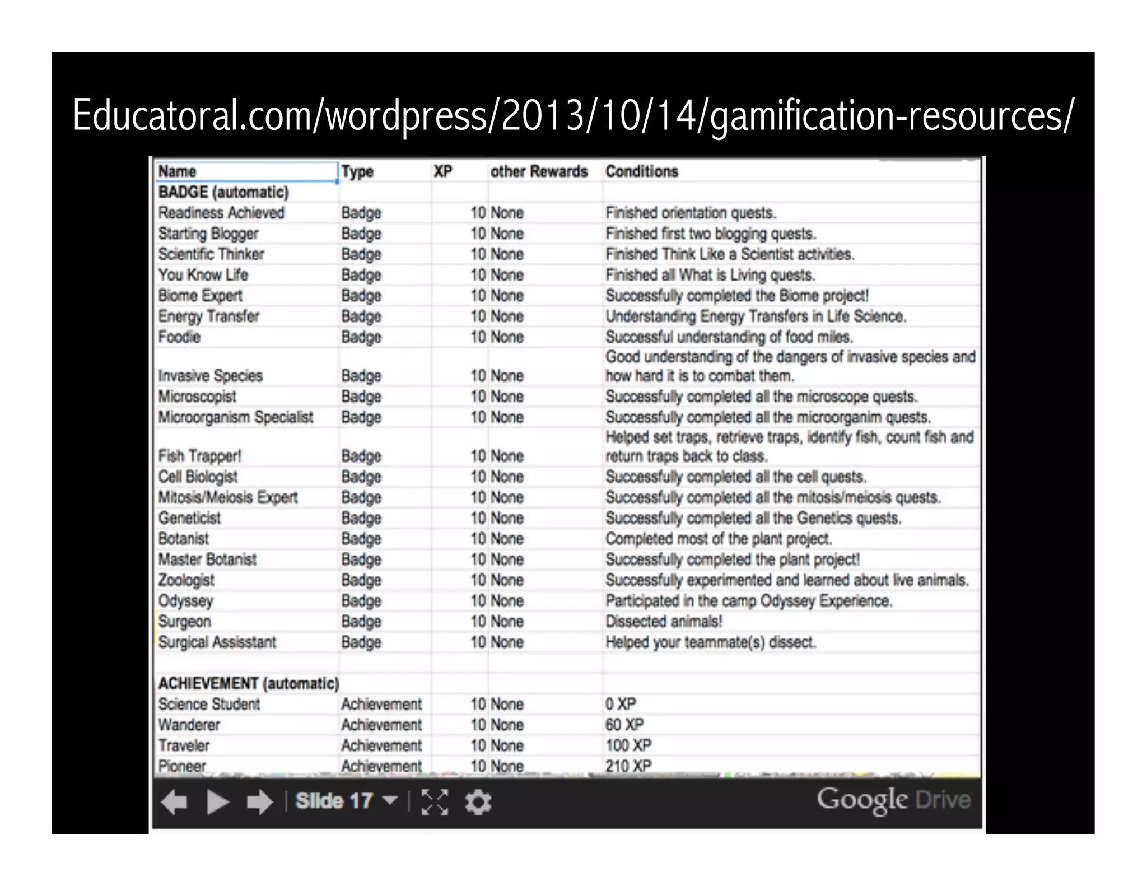The image size is (1147, 886).
Task: Click the Fish Trapper! name cell
Action: pos(199,456)
